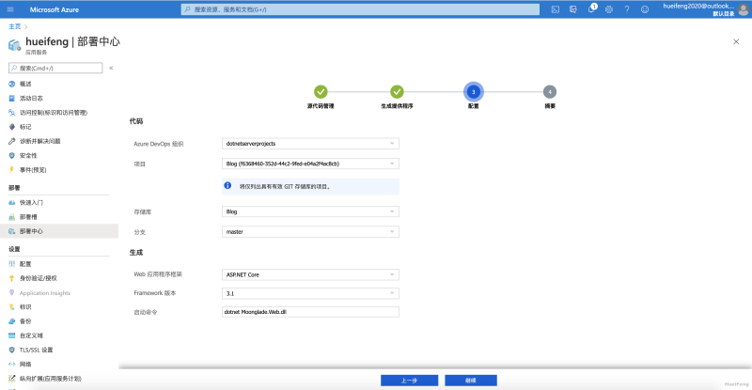Click the hueifeng app service icon in the title
Viewport: 752px width, 390px height.
click(x=14, y=45)
